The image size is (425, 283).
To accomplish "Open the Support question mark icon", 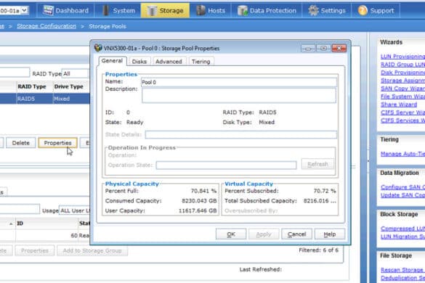I will [363, 11].
